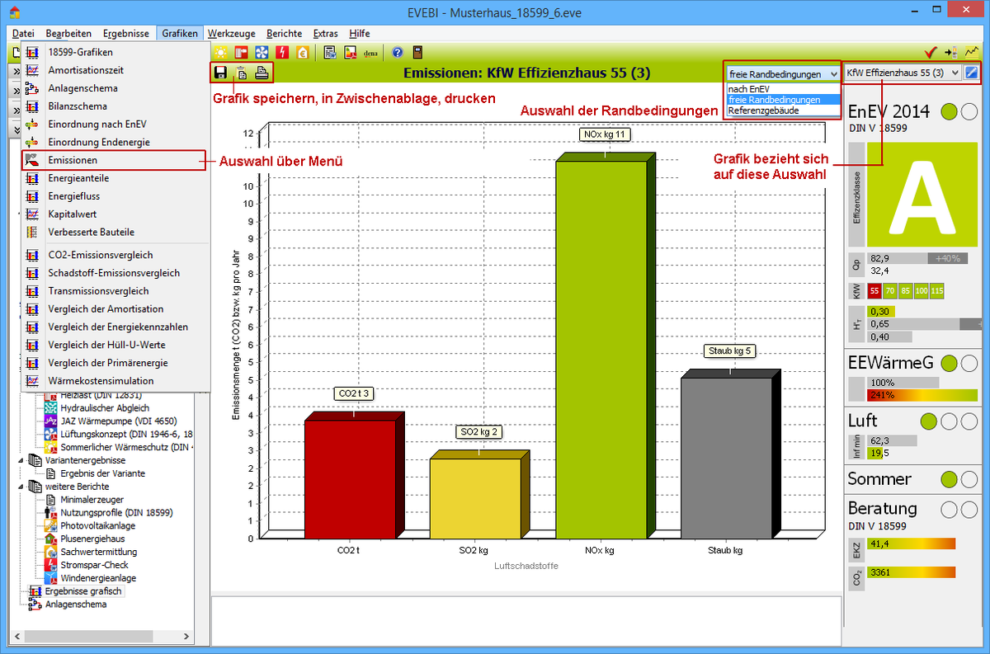Pick 'nach EnEV' from the dropdown list
This screenshot has height=654, width=990.
tap(782, 88)
